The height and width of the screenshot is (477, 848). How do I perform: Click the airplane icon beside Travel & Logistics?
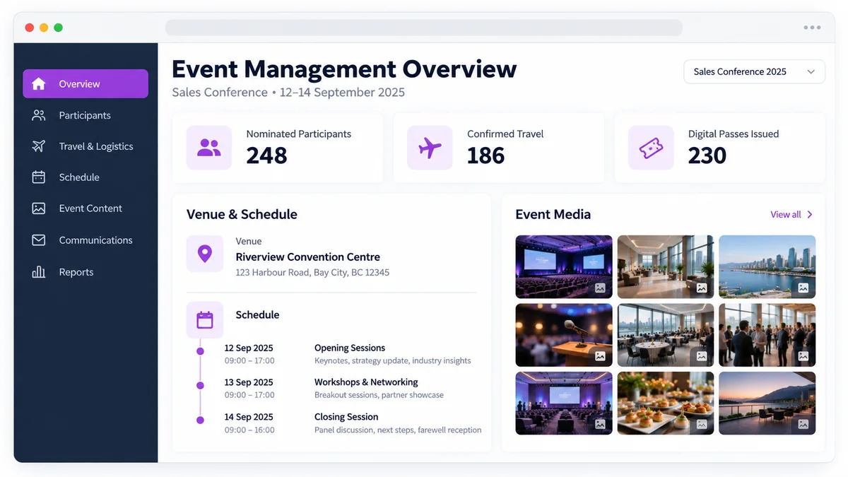click(x=39, y=146)
